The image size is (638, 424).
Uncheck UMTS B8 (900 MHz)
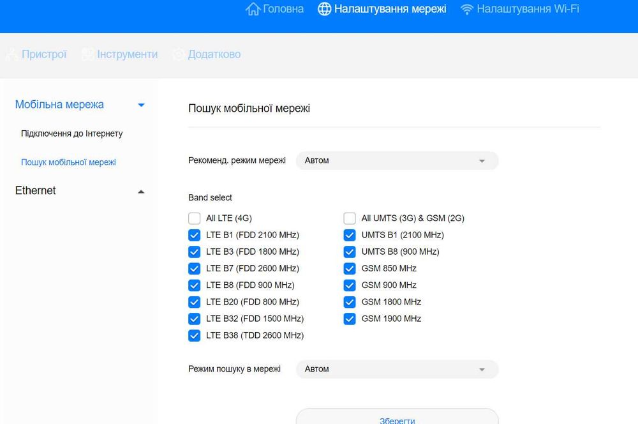tap(350, 252)
